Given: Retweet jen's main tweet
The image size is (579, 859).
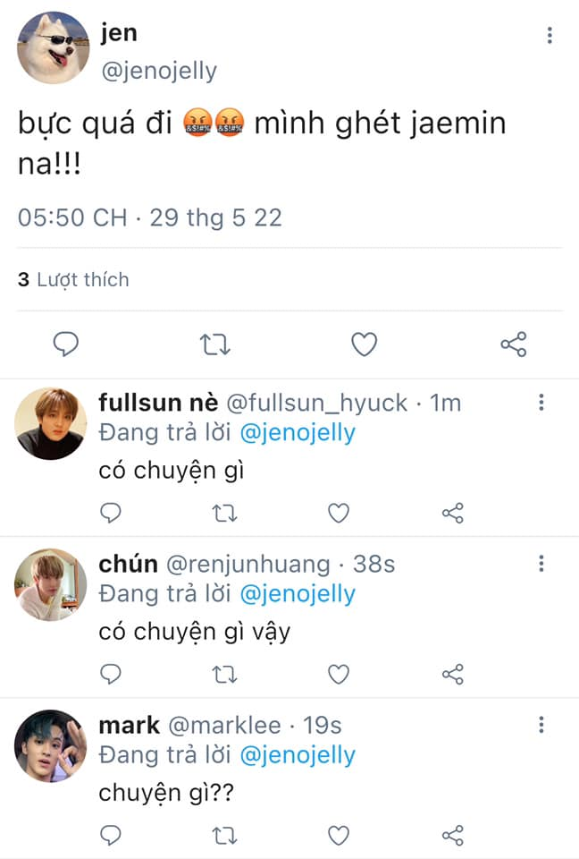Looking at the screenshot, I should 215,344.
